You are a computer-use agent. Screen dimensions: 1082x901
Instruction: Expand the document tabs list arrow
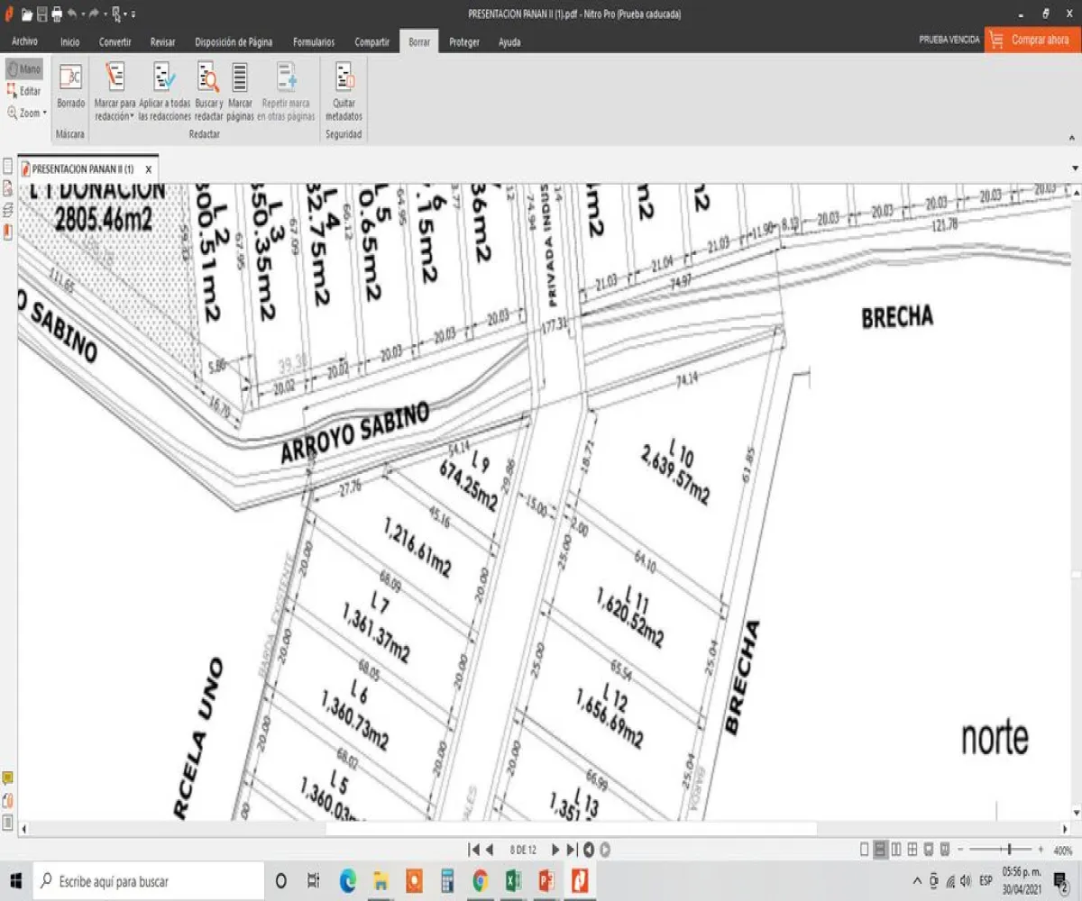coord(1075,168)
